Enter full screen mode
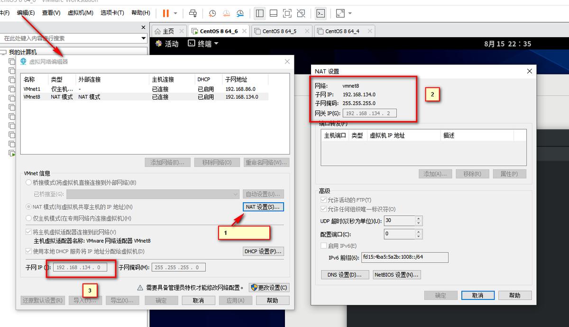Viewport: 569px width, 327px height. pyautogui.click(x=287, y=13)
